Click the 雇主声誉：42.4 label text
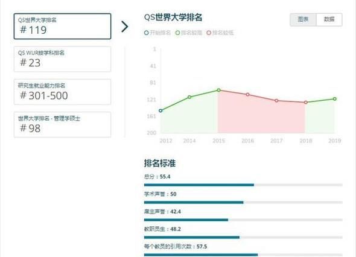The image size is (356, 257). click(x=162, y=212)
